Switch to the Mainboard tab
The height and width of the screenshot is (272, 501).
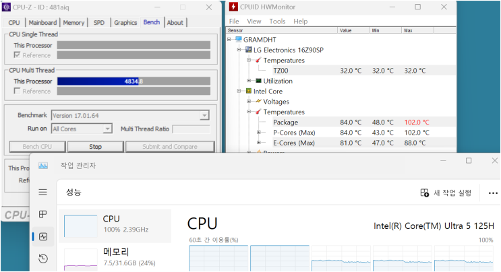click(x=42, y=23)
